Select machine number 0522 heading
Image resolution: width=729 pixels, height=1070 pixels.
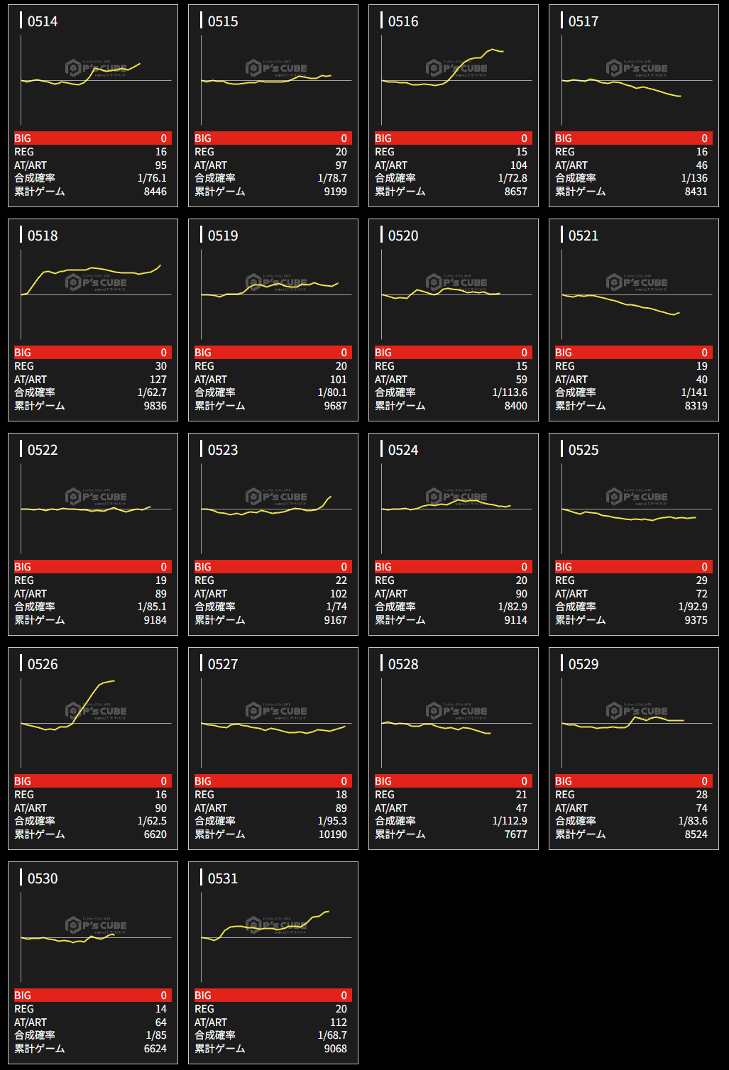click(x=43, y=450)
